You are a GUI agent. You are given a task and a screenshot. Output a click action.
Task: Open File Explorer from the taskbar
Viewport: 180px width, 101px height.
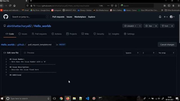click(x=74, y=98)
